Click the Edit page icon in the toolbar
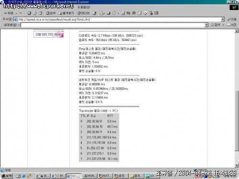Screen dimensions: 239x179 point(114,13)
